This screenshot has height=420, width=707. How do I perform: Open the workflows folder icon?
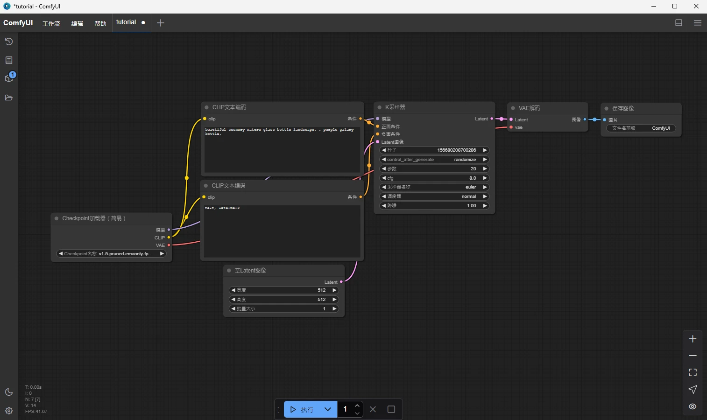(x=9, y=98)
